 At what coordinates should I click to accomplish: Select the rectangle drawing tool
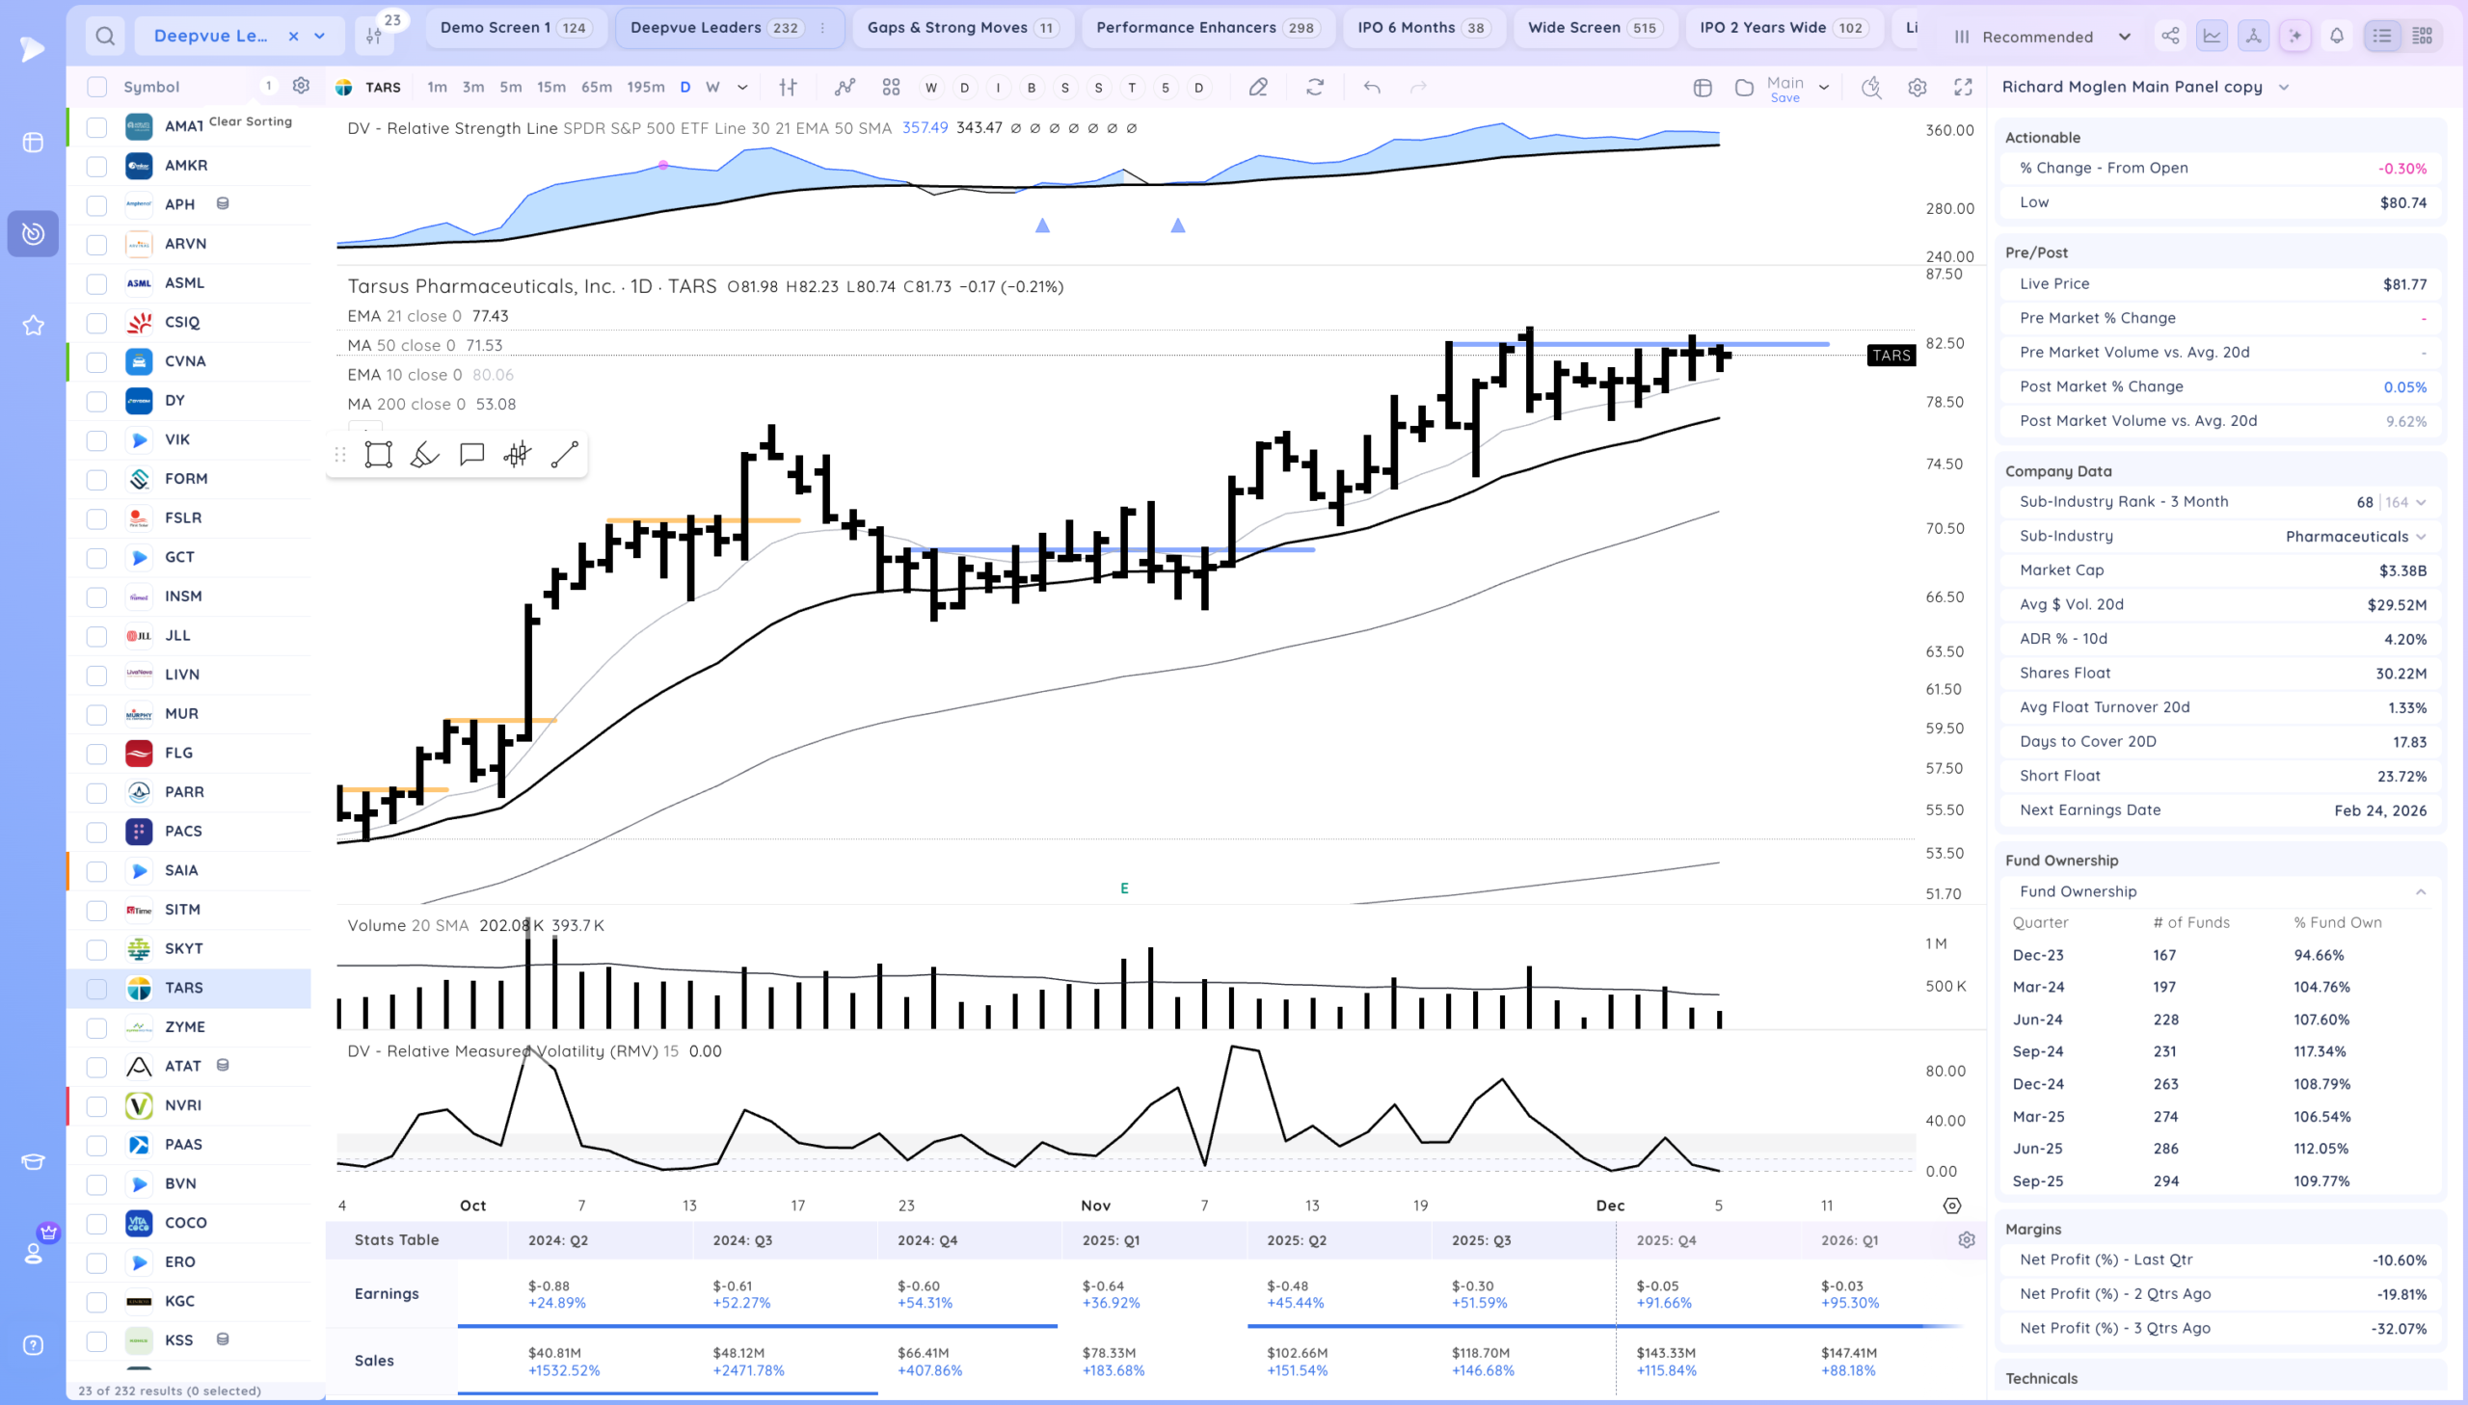[x=378, y=455]
